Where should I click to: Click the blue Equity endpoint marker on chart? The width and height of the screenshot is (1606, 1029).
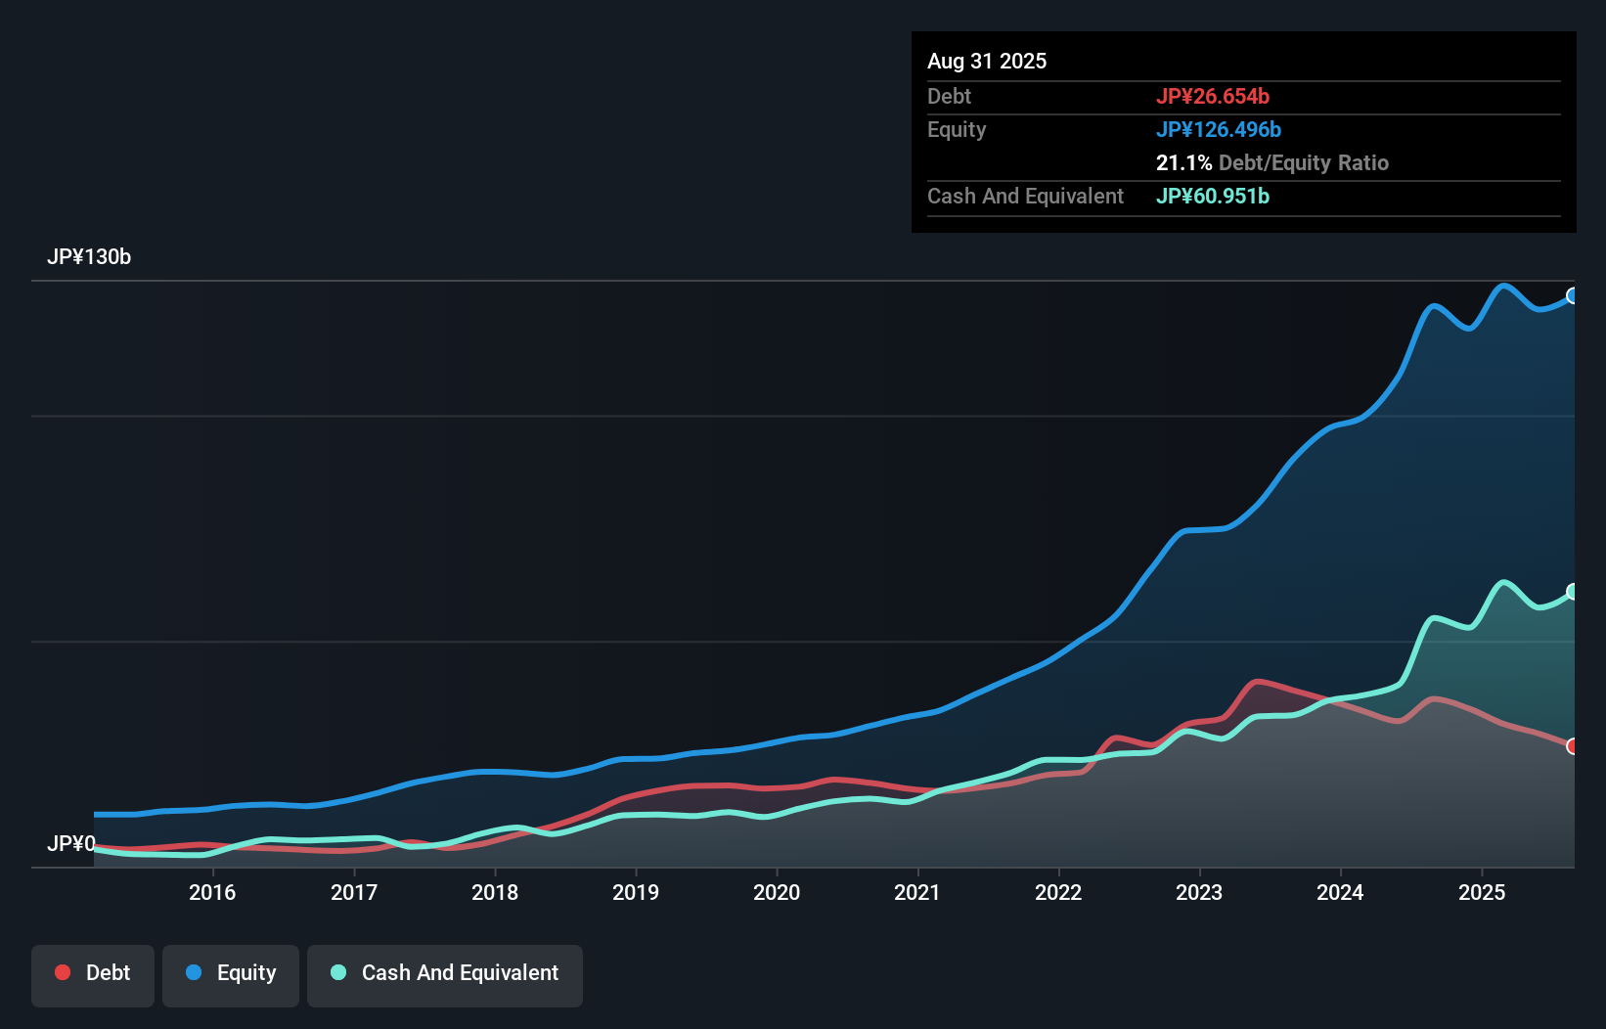(x=1573, y=295)
